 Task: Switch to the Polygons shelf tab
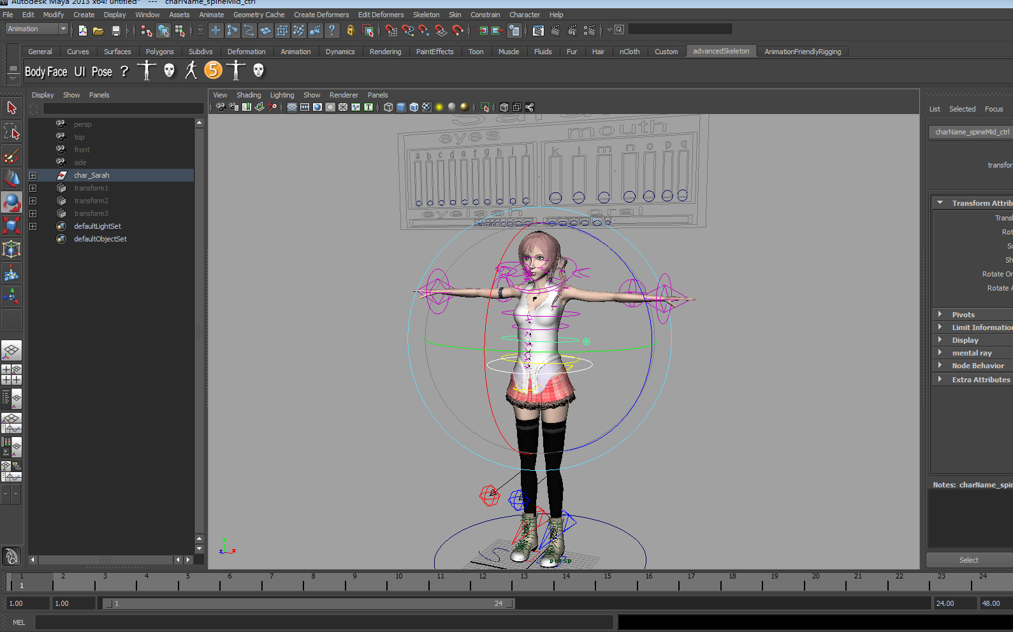tap(159, 52)
